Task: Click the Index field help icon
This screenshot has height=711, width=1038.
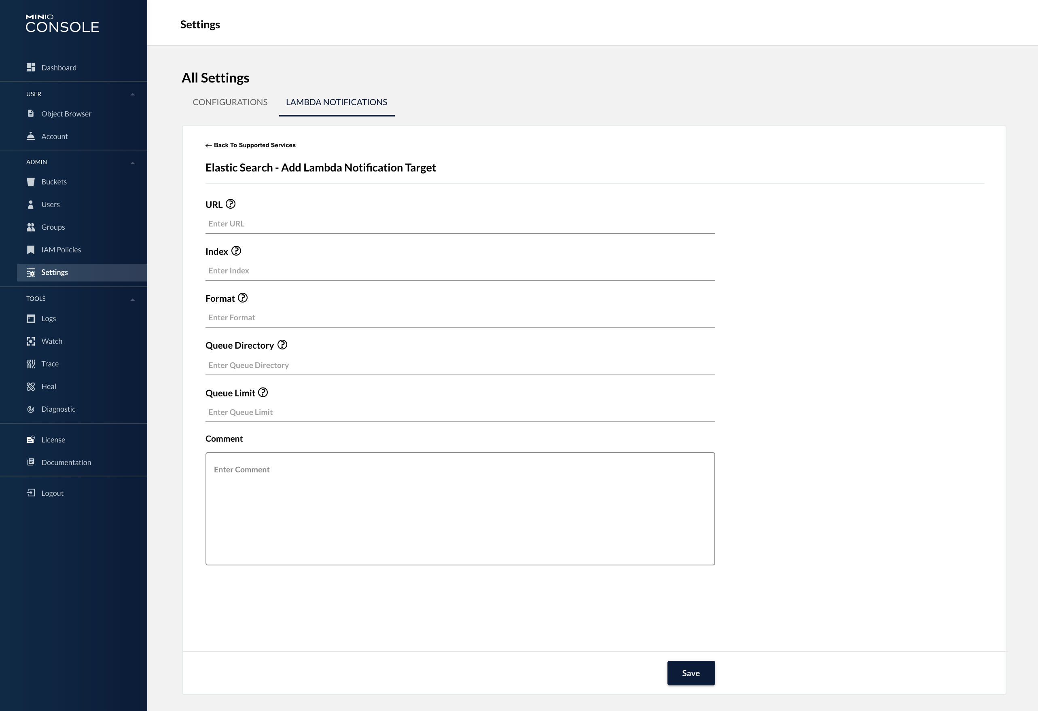Action: point(236,251)
